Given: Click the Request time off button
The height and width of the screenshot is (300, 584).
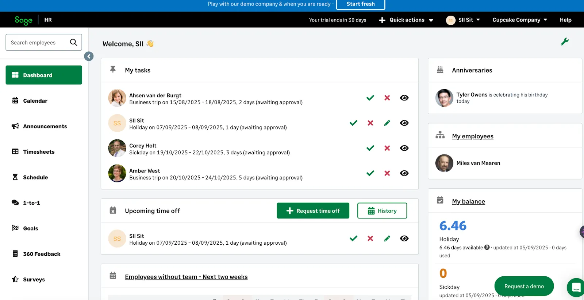Looking at the screenshot, I should [313, 210].
